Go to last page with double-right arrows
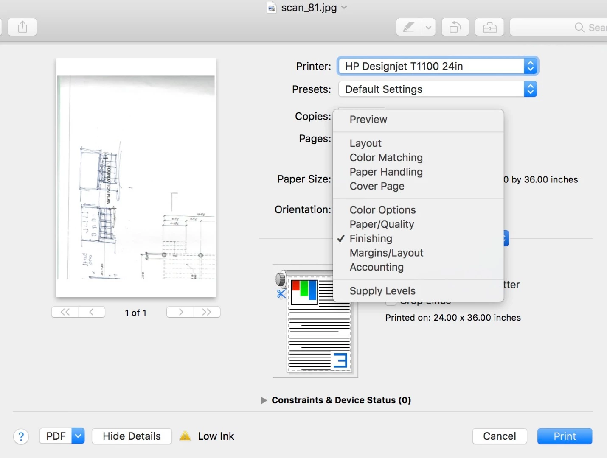 [x=207, y=312]
